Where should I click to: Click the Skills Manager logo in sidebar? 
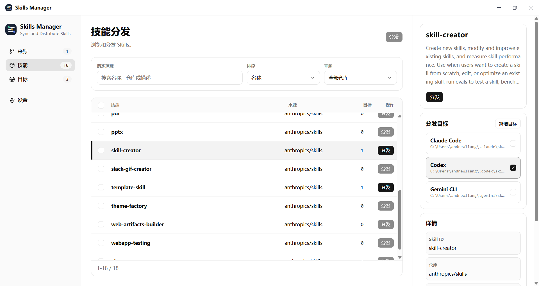click(11, 29)
